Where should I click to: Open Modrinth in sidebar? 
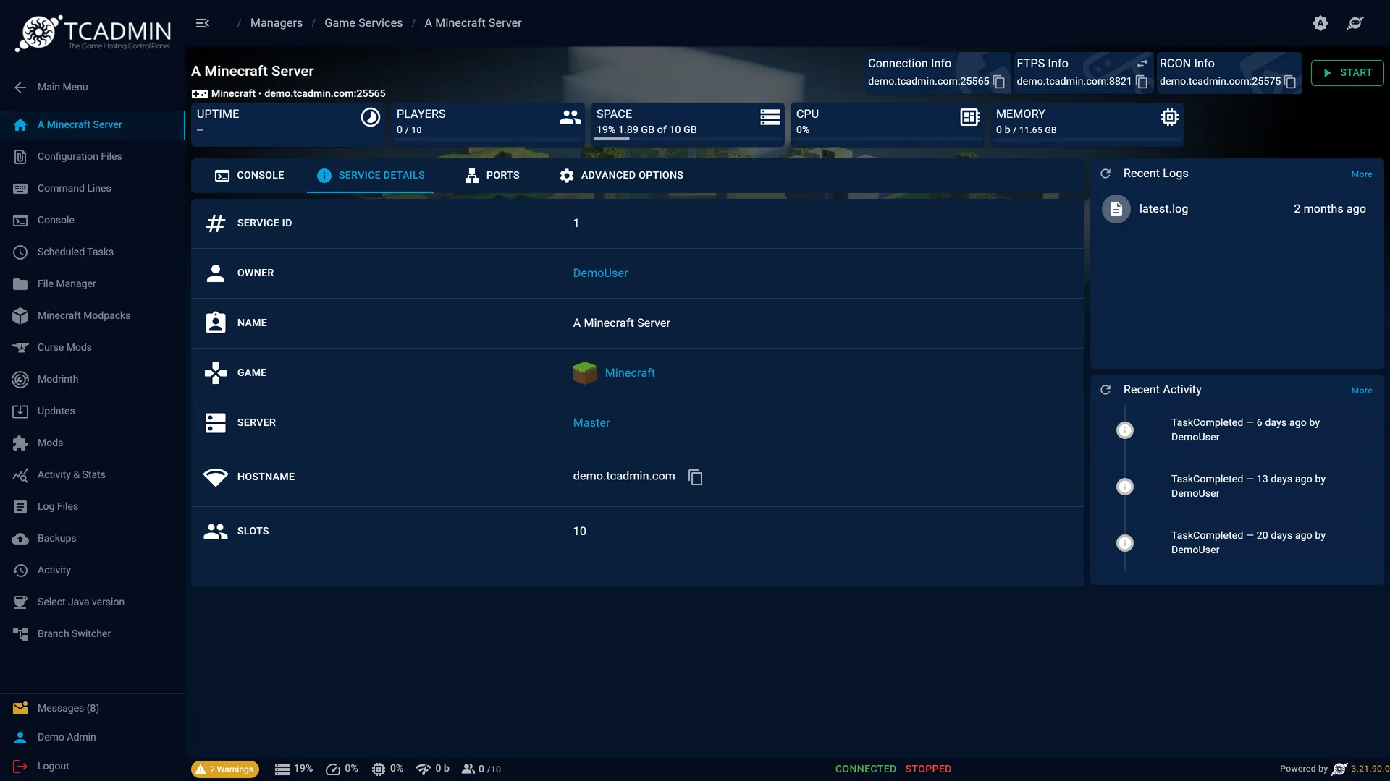click(93, 379)
